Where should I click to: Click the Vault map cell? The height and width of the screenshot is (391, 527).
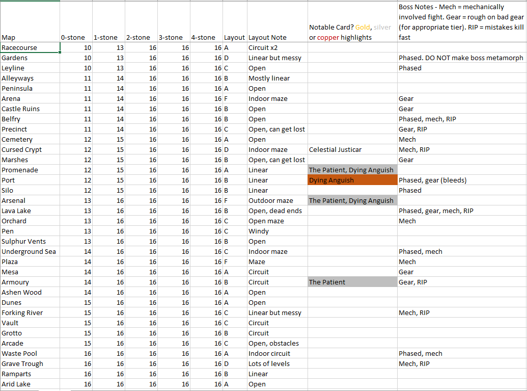pyautogui.click(x=30, y=323)
